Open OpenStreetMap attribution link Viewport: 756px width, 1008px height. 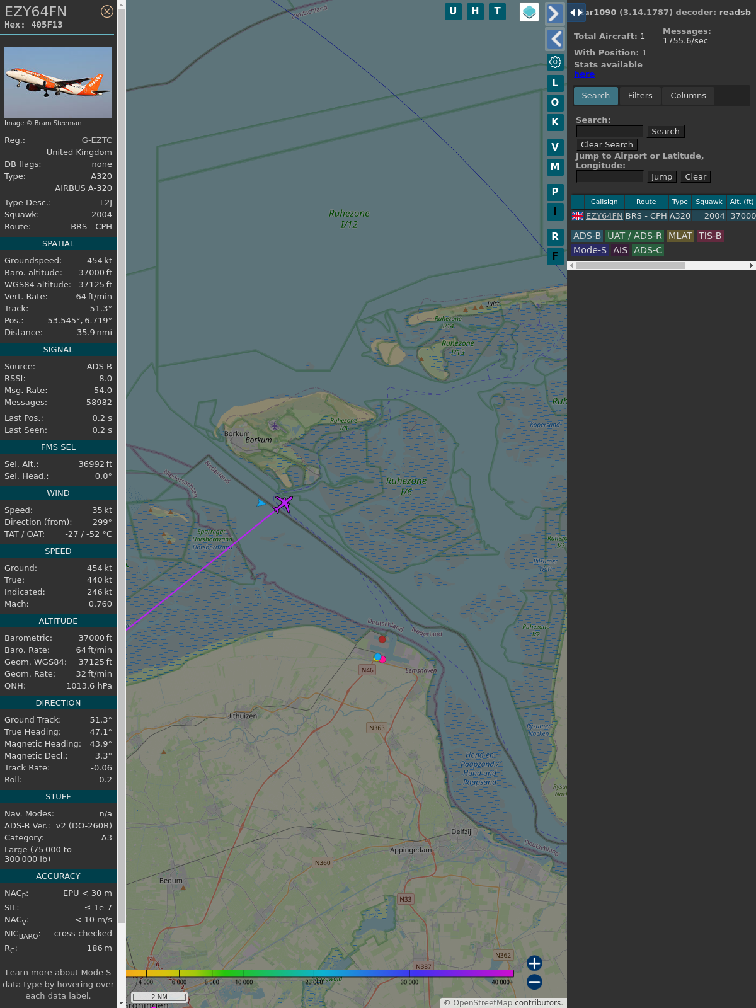click(x=483, y=1002)
